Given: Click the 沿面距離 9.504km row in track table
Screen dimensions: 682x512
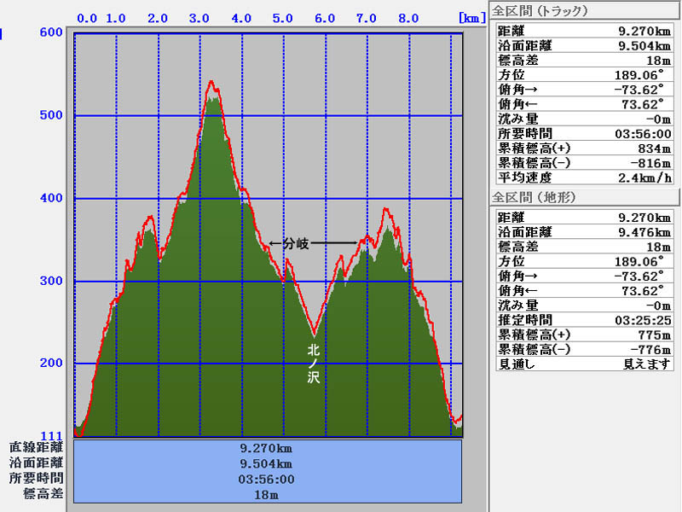Looking at the screenshot, I should pyautogui.click(x=584, y=46).
